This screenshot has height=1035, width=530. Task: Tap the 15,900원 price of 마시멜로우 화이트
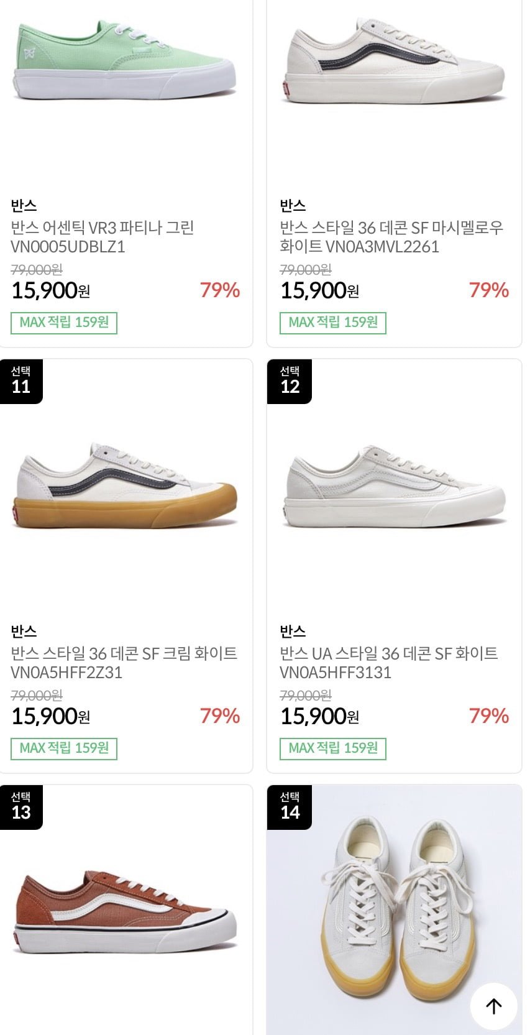click(x=319, y=291)
